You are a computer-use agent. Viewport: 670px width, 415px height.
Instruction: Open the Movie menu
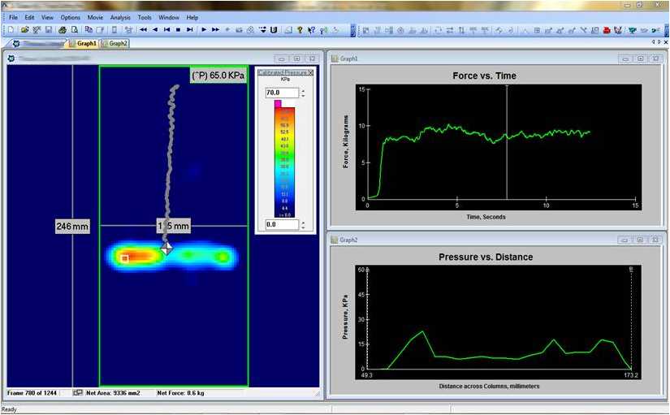click(94, 17)
